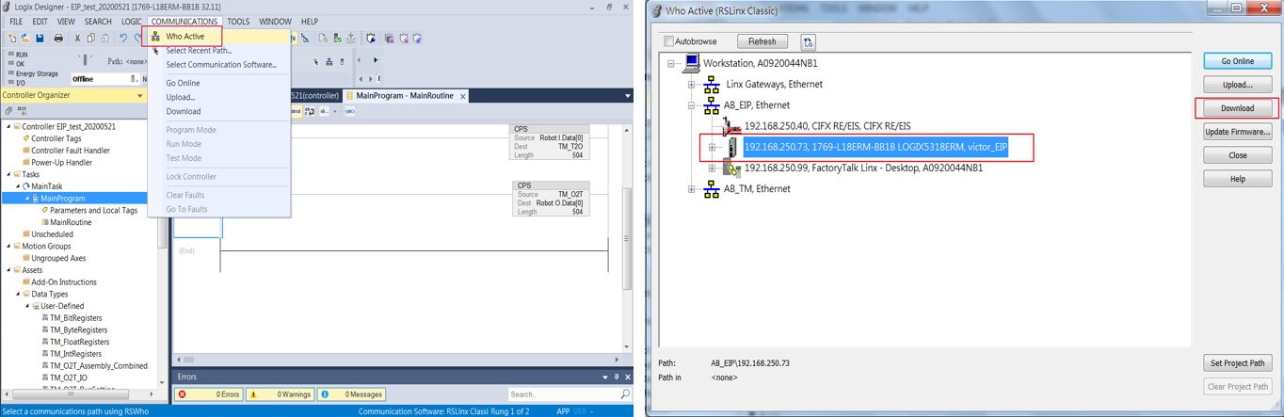Click the warning triangle icon in Errors panel
The image size is (1284, 417).
point(253,394)
